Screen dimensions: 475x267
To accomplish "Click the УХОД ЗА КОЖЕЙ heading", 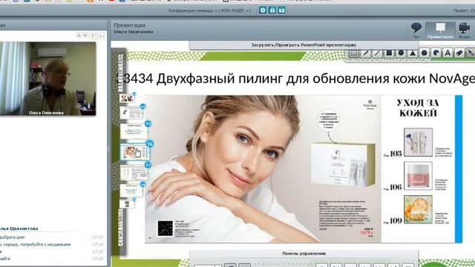I will click(x=418, y=108).
